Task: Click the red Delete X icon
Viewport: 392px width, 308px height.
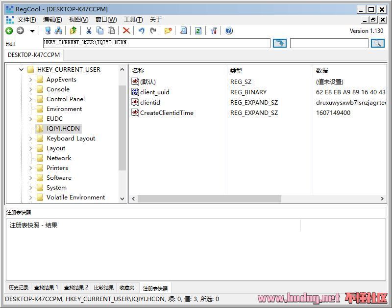Action: [126, 31]
